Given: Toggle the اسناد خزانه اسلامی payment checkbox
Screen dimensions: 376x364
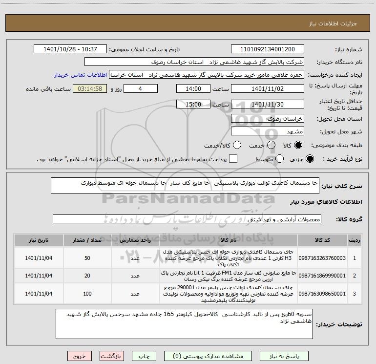Looking at the screenshot, I should (233, 159).
